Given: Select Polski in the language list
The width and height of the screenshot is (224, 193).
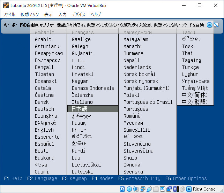Looking at the screenshot, I should coord(131,95).
